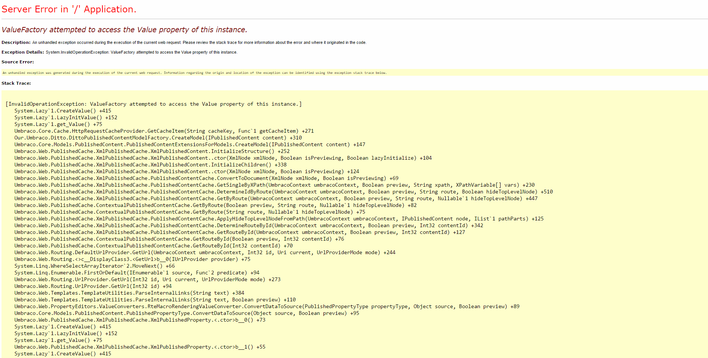708x358 pixels.
Task: Click the 'PublishedContentCache.ConvertToDocument' trace line
Action: tap(206, 178)
